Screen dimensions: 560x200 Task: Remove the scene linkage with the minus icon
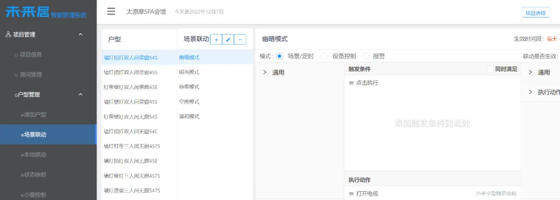(x=240, y=39)
